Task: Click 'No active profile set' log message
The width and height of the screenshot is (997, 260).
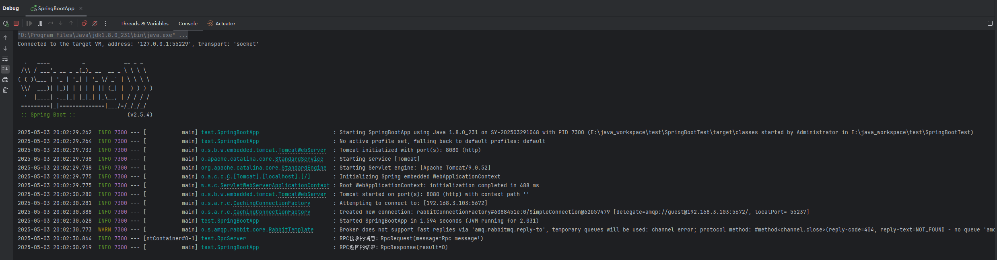Action: (442, 141)
